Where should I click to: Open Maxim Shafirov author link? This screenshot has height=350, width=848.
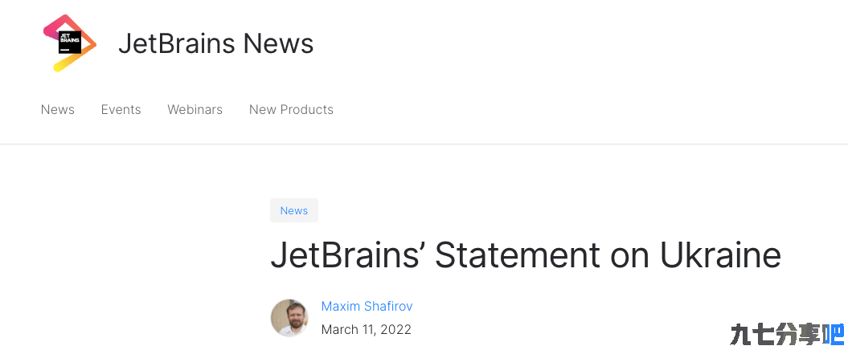coord(367,307)
